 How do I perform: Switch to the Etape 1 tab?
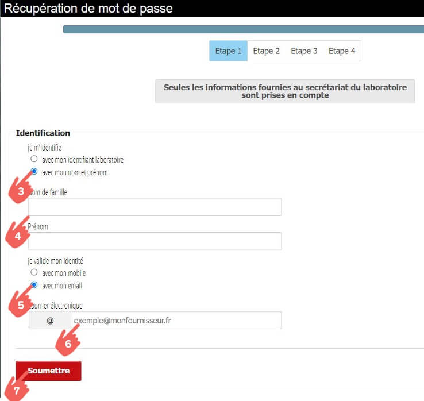[x=228, y=51]
